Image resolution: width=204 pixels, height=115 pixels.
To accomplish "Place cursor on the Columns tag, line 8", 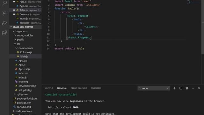I will [91, 27].
